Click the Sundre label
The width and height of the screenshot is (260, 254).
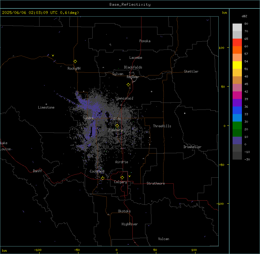pyautogui.click(x=88, y=118)
